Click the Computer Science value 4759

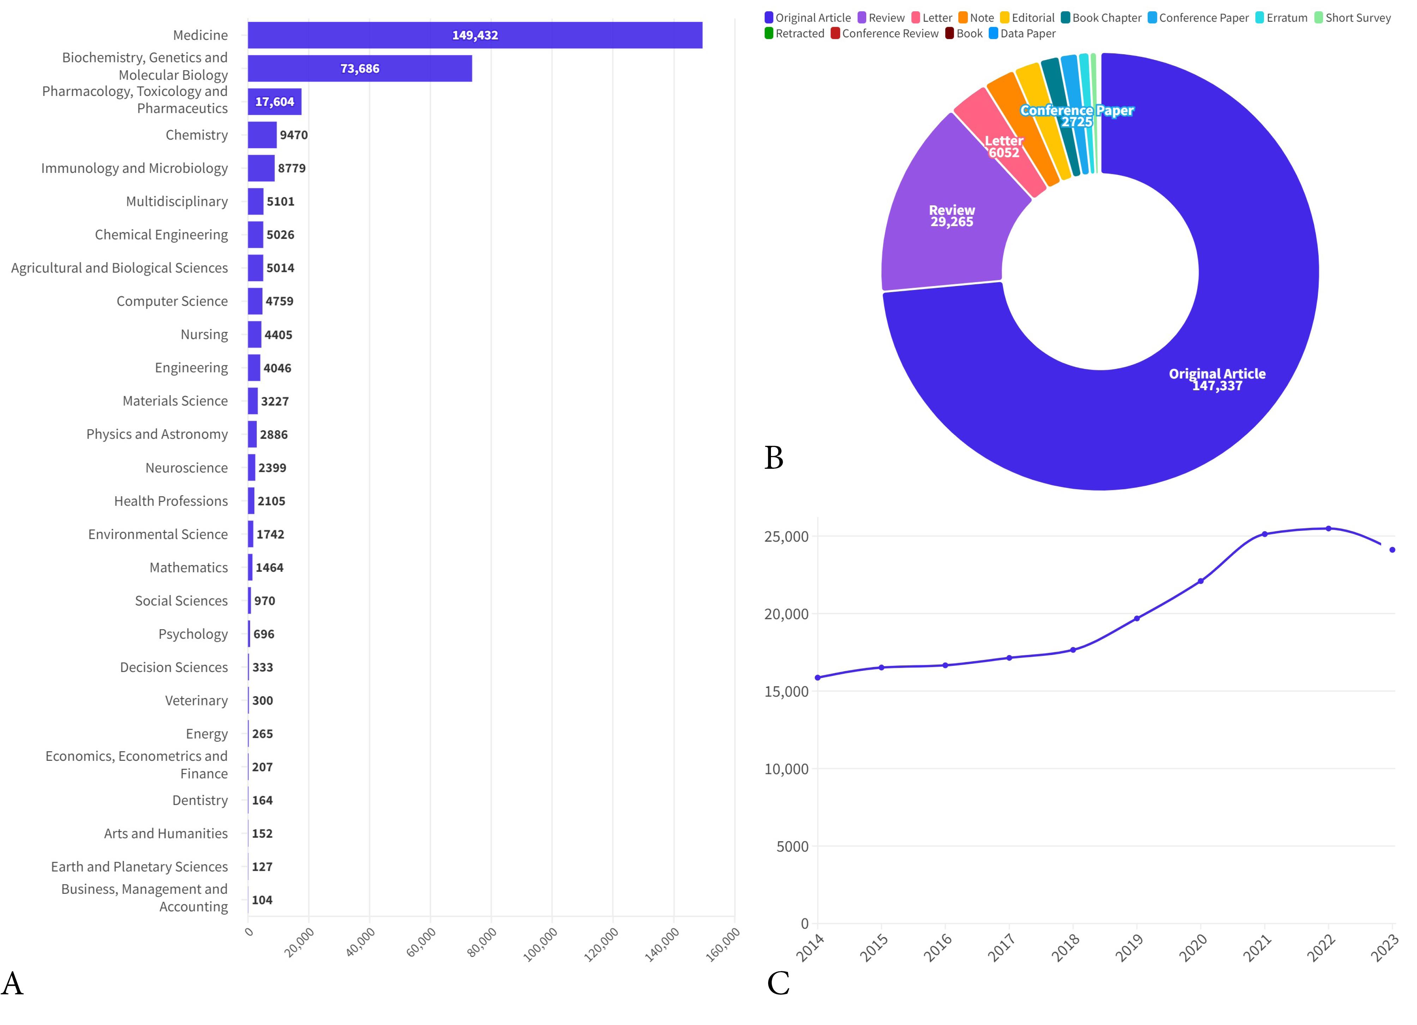279,301
